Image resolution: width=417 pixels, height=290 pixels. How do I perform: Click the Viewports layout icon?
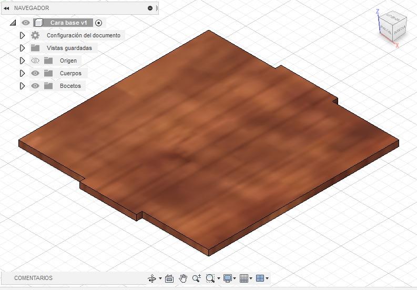260,278
